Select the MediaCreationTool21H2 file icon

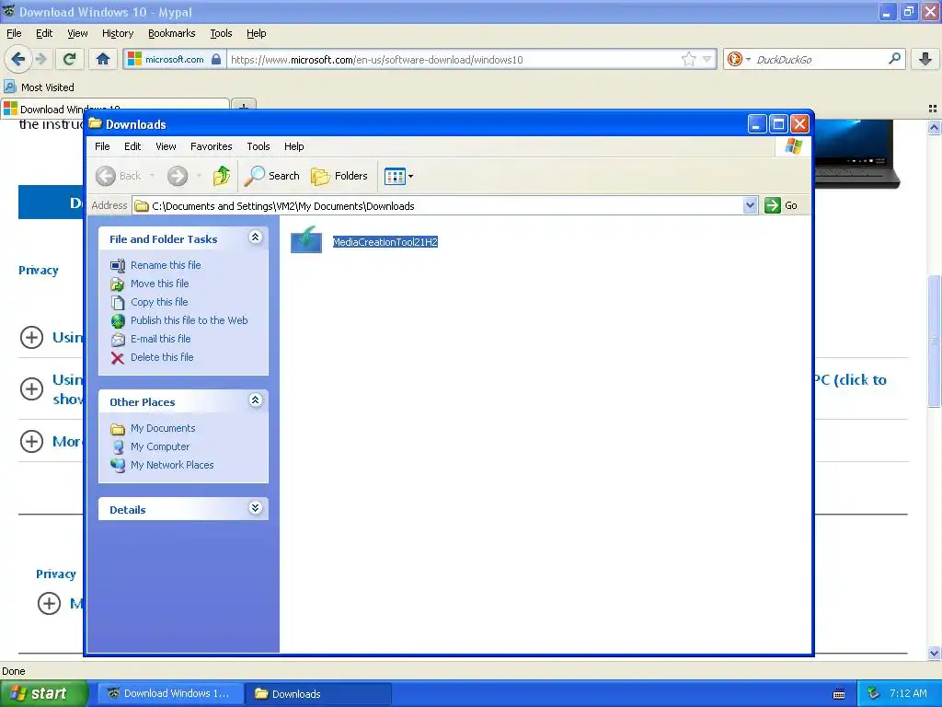(x=306, y=239)
